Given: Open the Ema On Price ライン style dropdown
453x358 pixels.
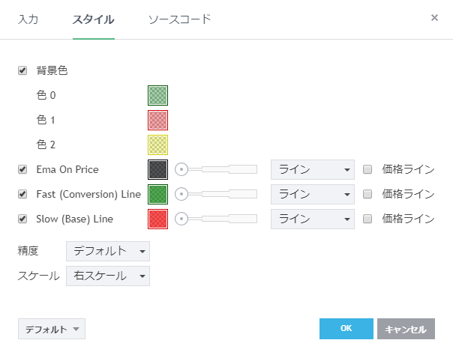Looking at the screenshot, I should pos(312,169).
